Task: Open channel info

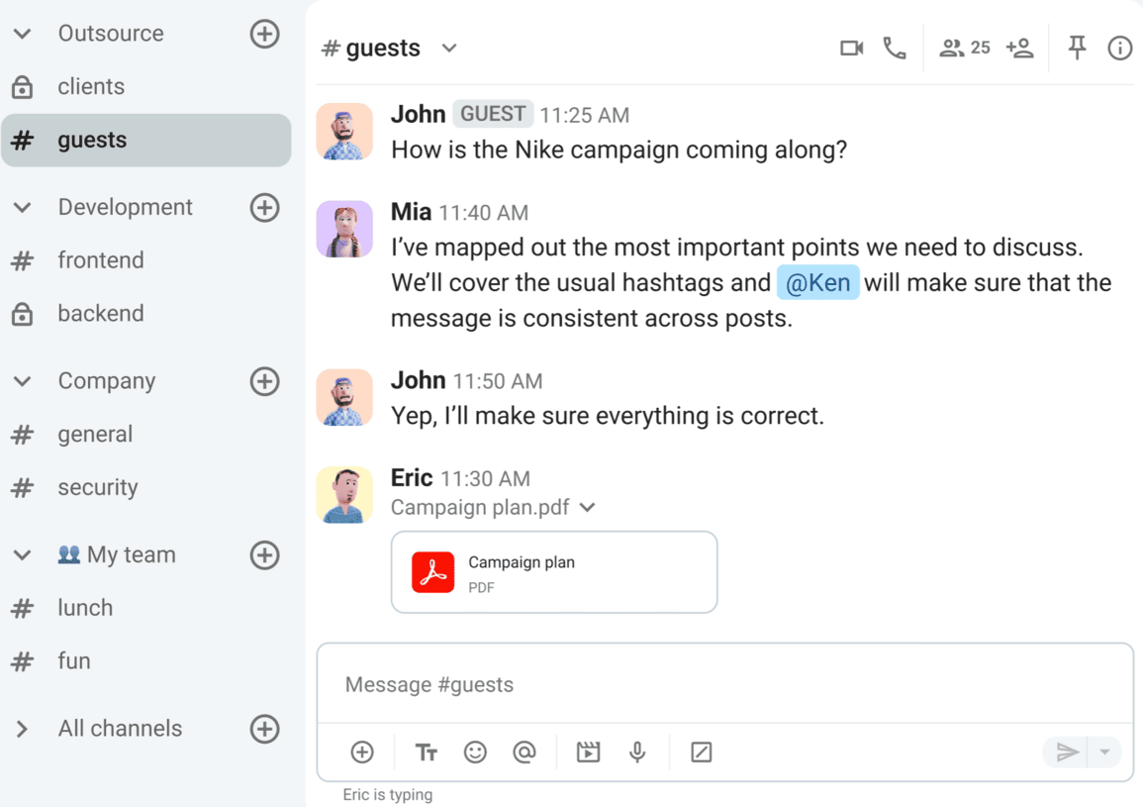Action: point(1119,47)
